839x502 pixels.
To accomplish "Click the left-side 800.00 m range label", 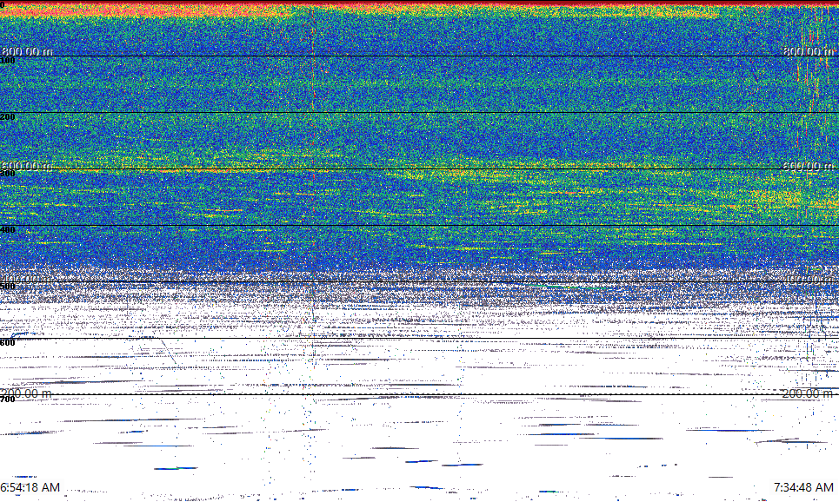I will [x=27, y=51].
